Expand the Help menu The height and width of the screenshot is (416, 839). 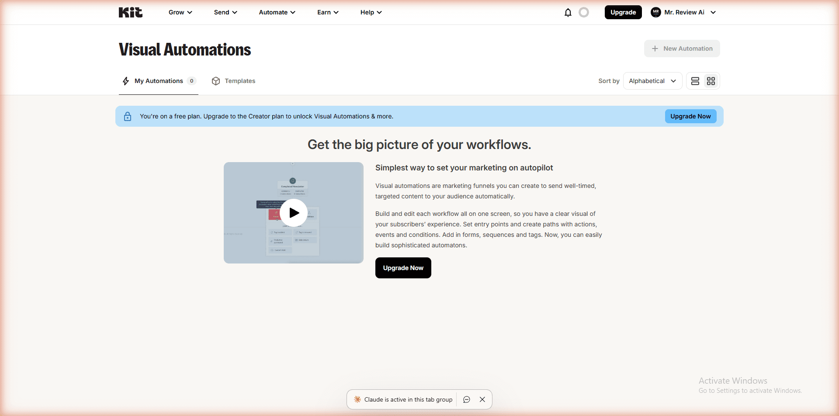[x=371, y=12]
